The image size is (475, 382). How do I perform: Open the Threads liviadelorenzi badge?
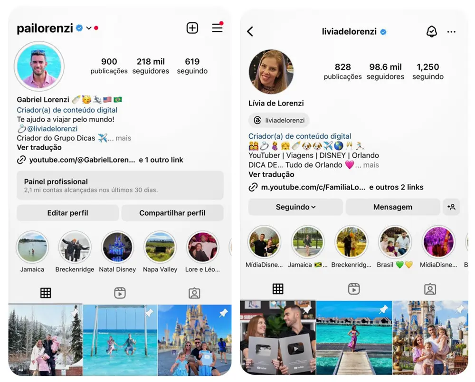279,120
